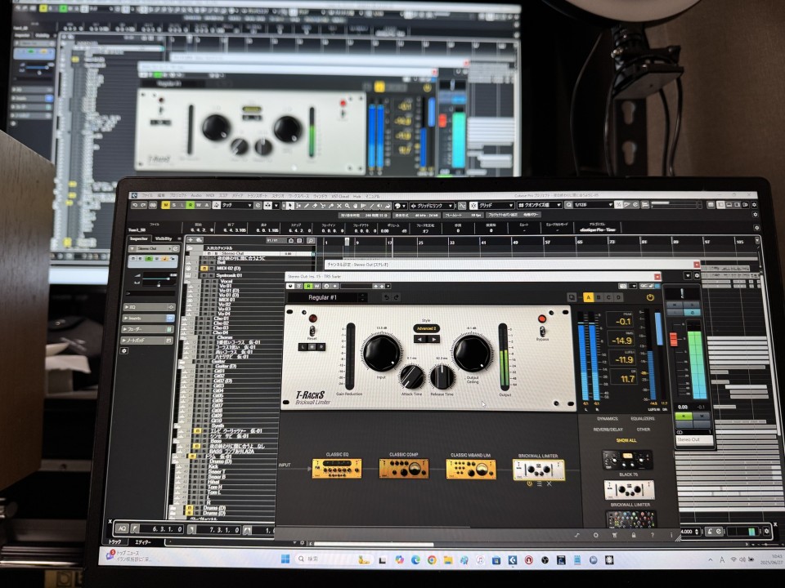Select the Zoom magnifier tool

[347, 206]
